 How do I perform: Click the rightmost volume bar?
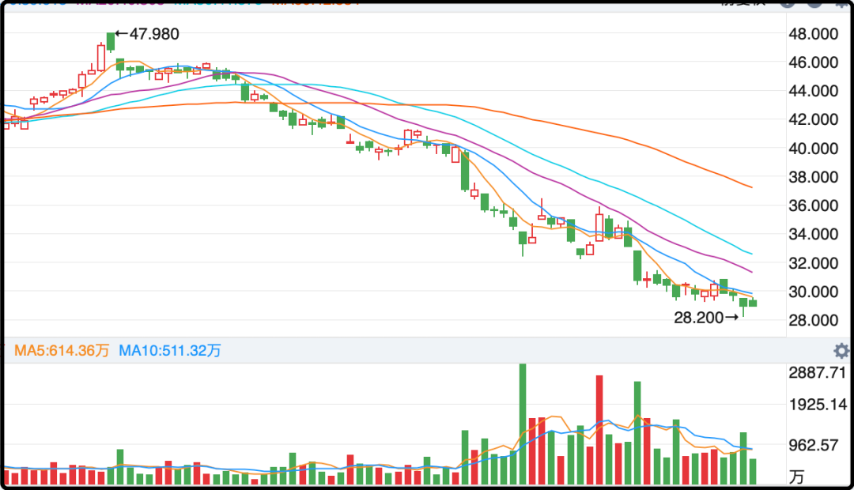click(x=752, y=471)
